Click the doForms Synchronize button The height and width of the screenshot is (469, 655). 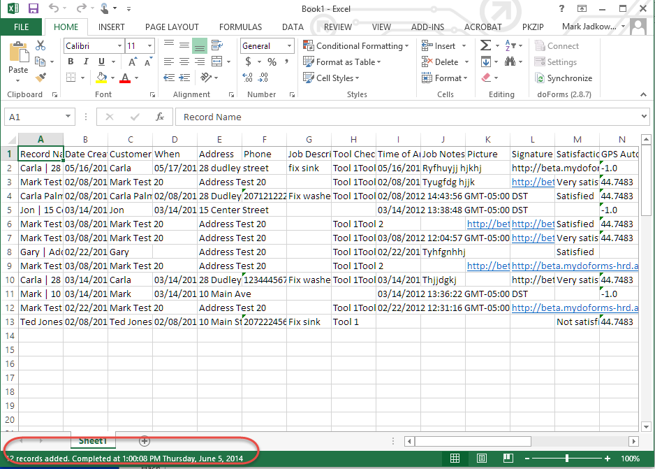[x=564, y=78]
